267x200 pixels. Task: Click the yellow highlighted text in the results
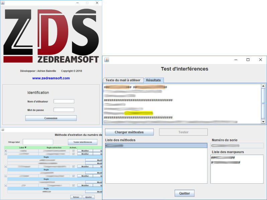coord(139,113)
